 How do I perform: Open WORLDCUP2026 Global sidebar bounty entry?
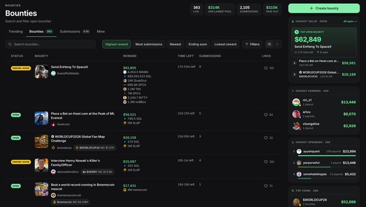point(324,74)
